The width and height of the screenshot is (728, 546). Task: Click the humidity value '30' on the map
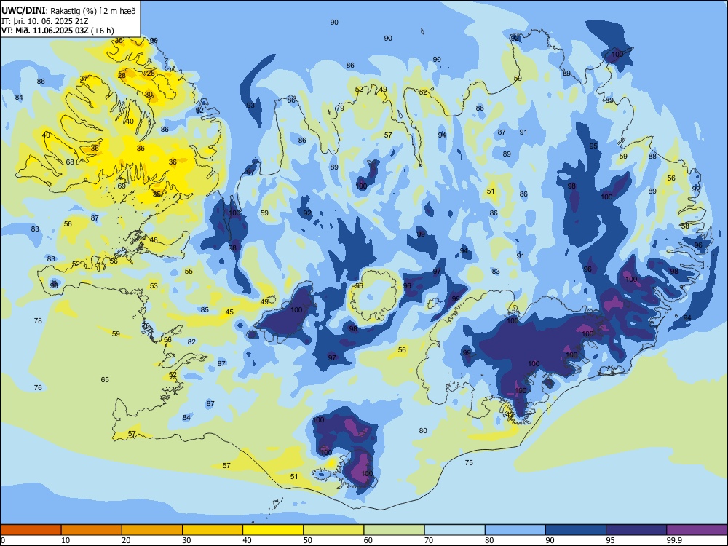[x=149, y=94]
